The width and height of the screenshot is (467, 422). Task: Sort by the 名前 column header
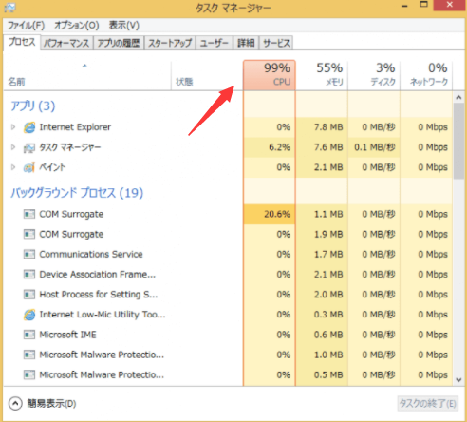[87, 75]
